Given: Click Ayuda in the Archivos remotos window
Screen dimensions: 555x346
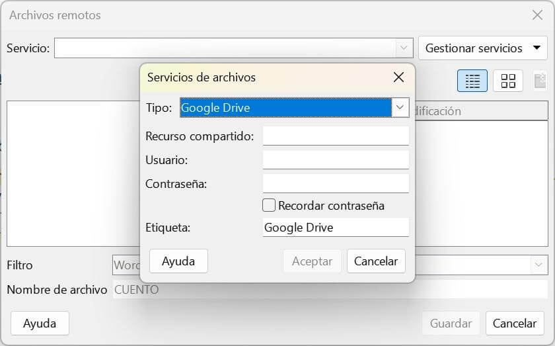Looking at the screenshot, I should [x=40, y=323].
